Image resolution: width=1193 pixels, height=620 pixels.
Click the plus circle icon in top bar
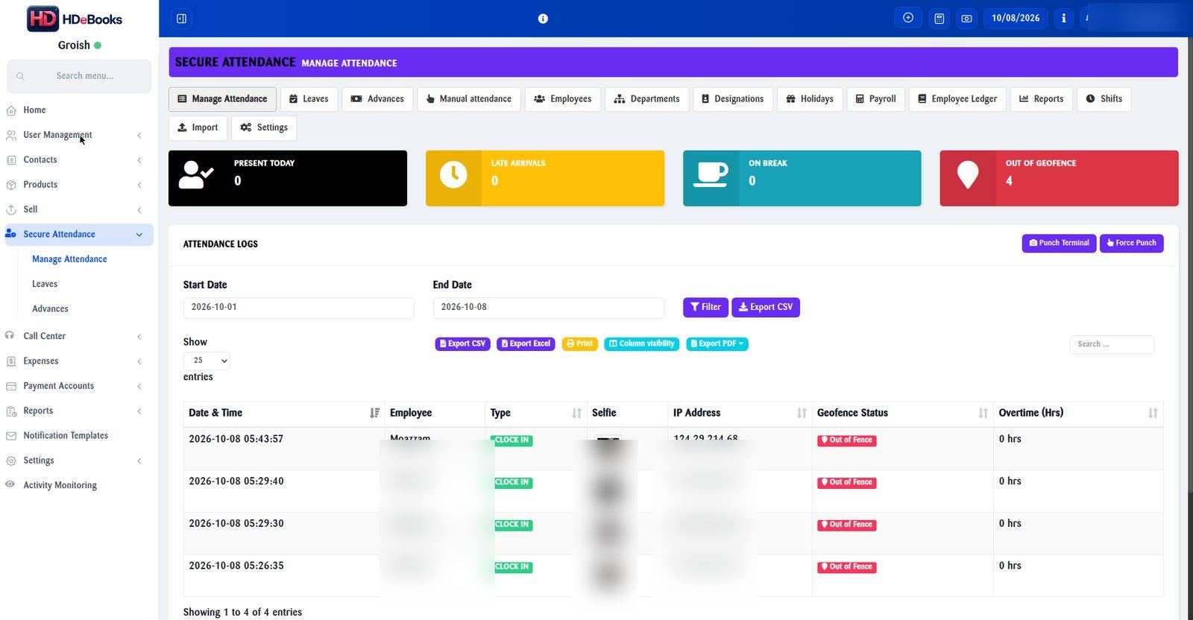(x=908, y=19)
